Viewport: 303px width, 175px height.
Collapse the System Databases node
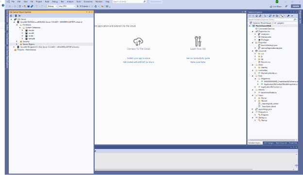(x=19, y=28)
